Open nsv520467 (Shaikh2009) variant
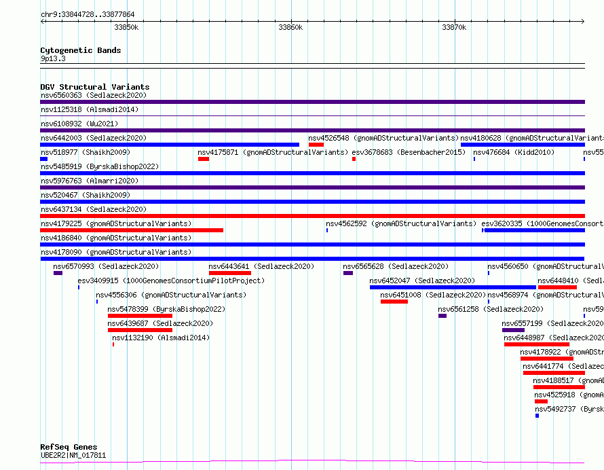This screenshot has height=470, width=604. coord(86,195)
